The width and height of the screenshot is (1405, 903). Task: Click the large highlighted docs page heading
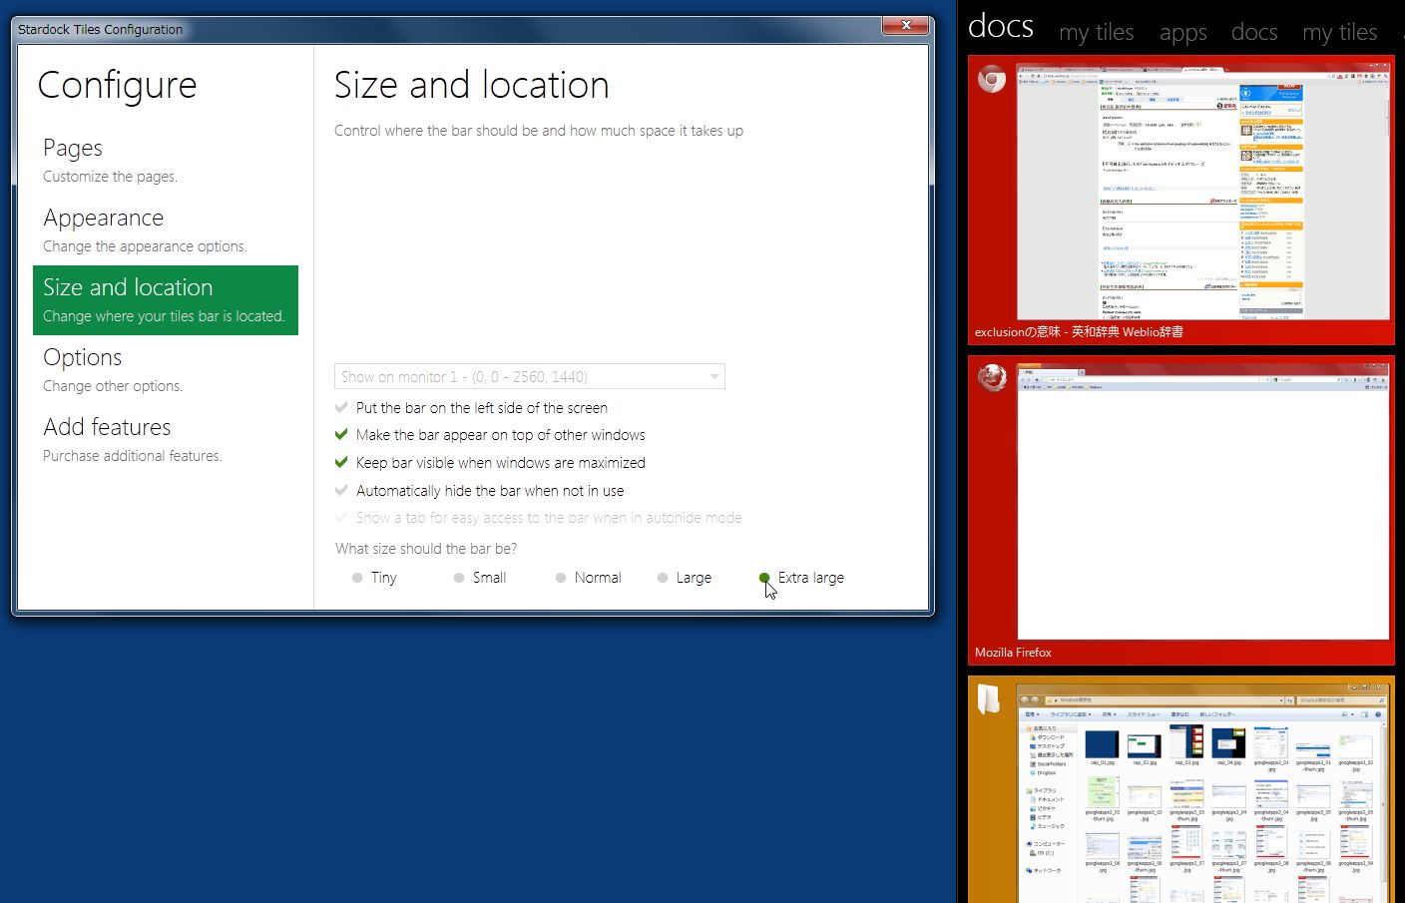click(1001, 26)
